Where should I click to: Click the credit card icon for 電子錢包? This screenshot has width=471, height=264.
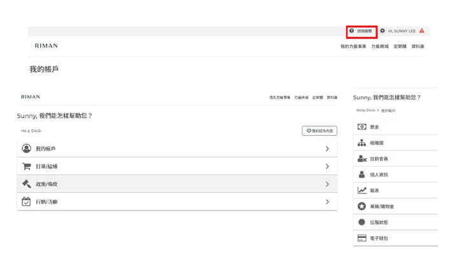coord(362,238)
